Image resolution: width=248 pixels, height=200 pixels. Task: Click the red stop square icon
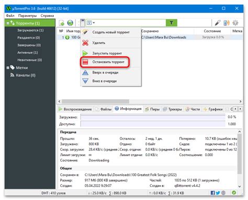(x=85, y=62)
